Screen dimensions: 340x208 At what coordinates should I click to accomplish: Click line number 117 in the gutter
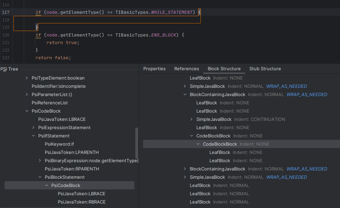point(6,12)
